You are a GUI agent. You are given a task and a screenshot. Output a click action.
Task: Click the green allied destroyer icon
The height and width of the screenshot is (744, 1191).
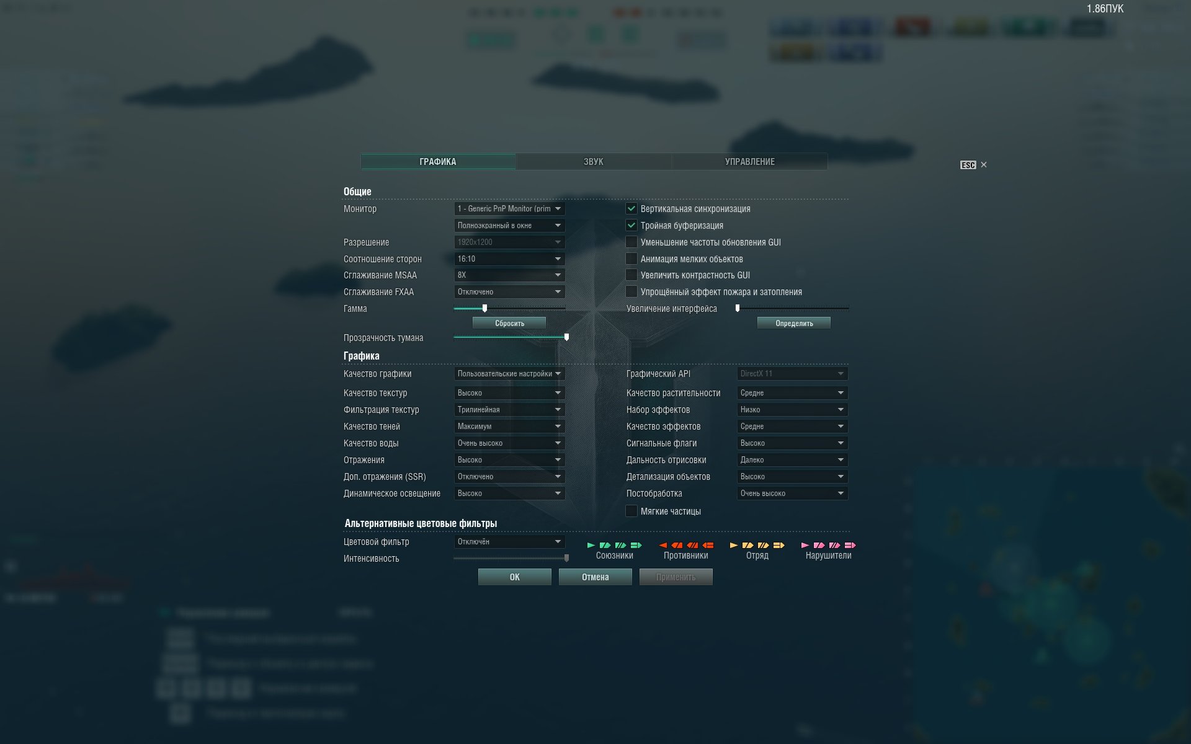(591, 546)
